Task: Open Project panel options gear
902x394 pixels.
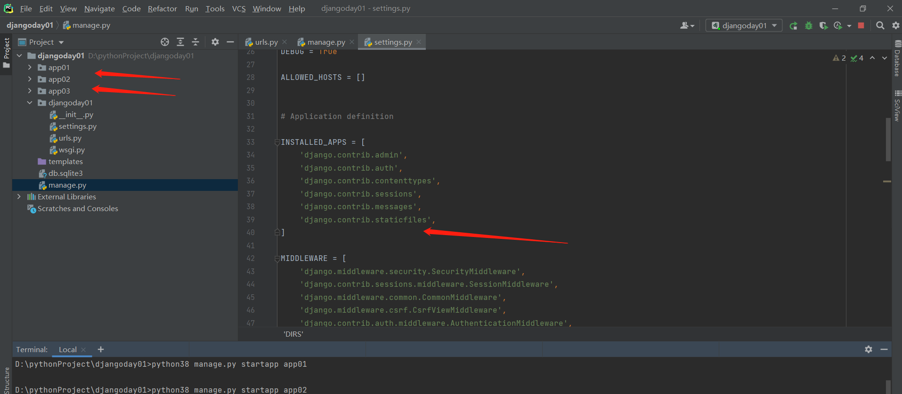Action: (x=215, y=42)
